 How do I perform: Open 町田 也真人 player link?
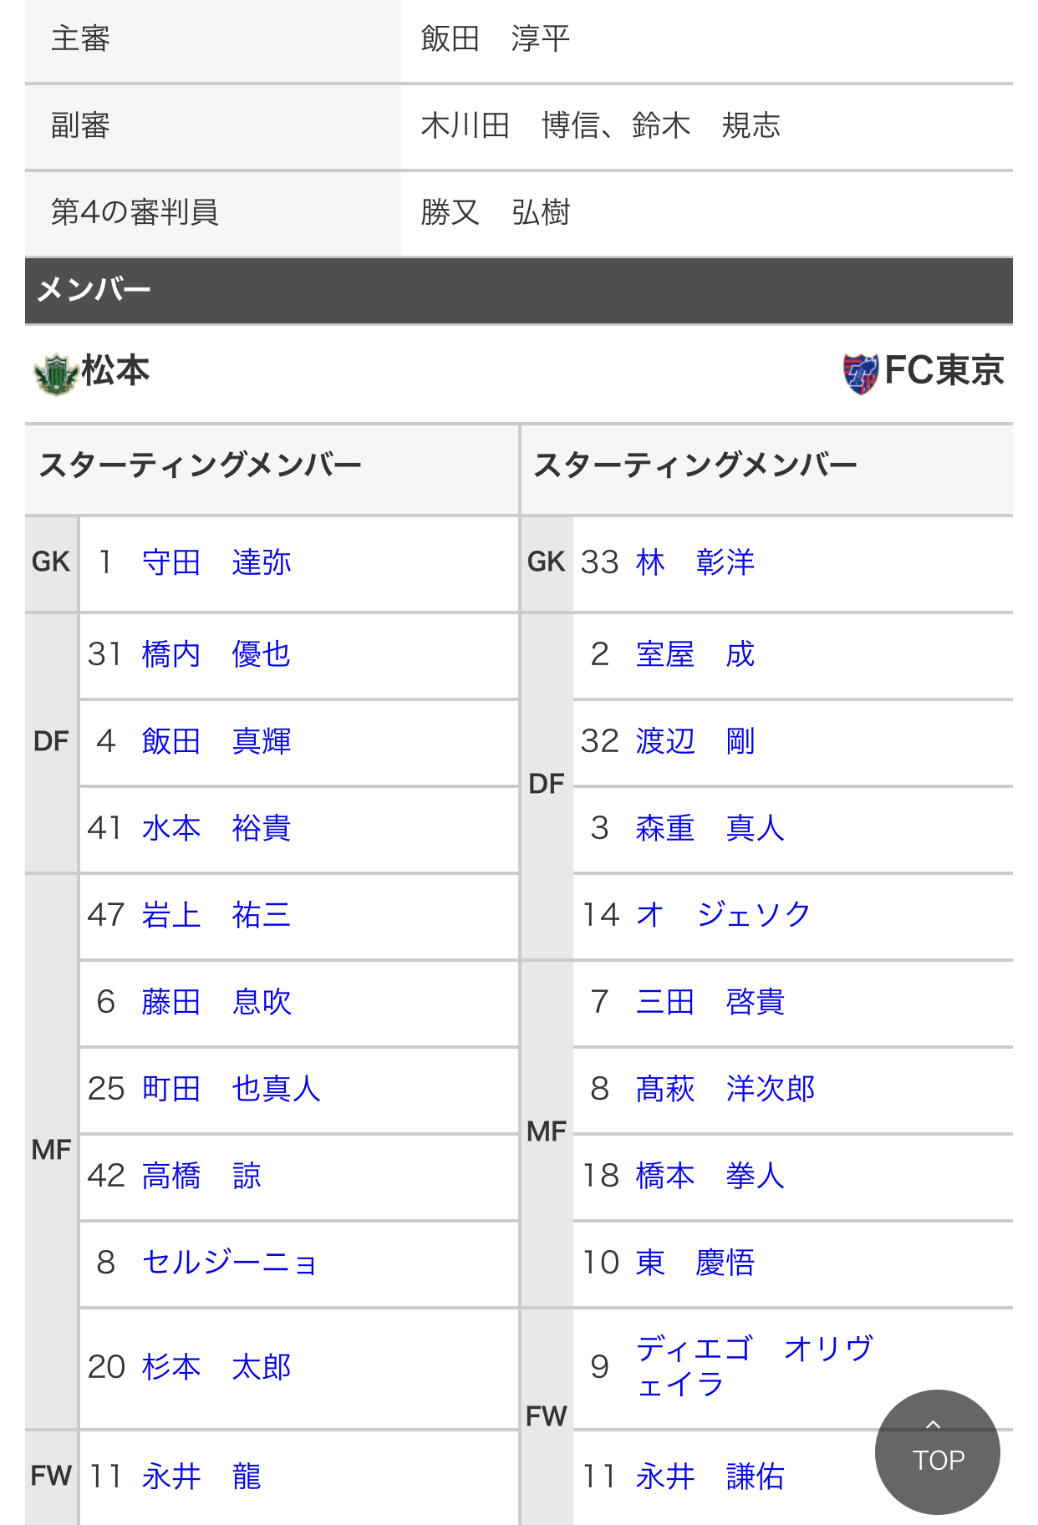click(232, 1089)
